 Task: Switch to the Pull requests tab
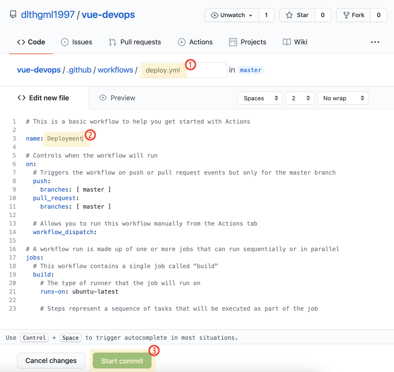pyautogui.click(x=135, y=42)
